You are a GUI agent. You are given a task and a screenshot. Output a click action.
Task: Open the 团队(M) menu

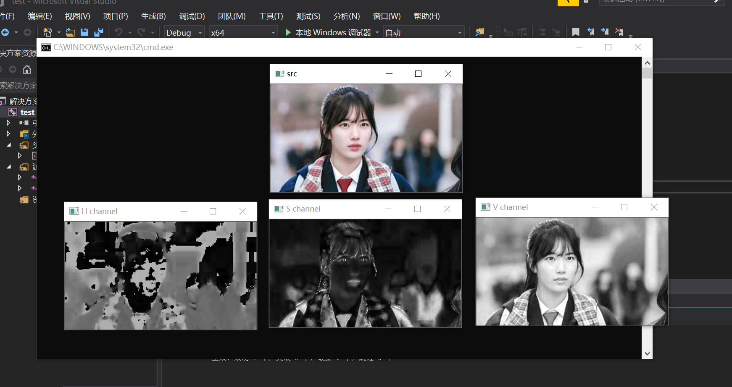point(232,16)
